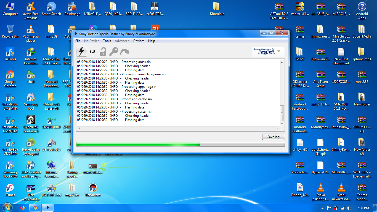Select the Computer desktop icon
This screenshot has width=377, height=212.
[x=10, y=9]
